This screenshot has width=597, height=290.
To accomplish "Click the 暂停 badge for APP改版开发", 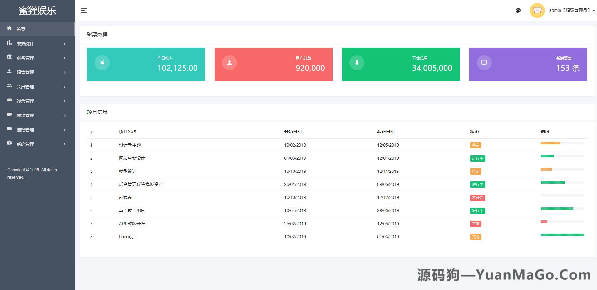I will coord(476,224).
